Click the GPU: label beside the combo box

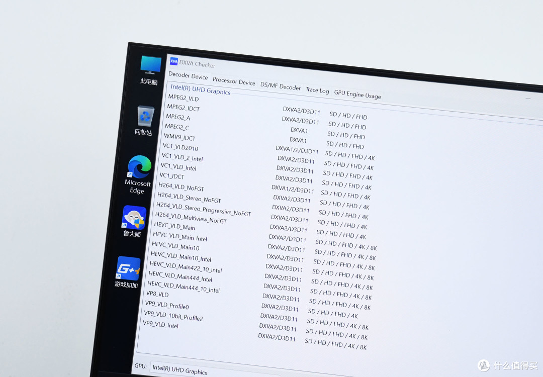pos(141,366)
